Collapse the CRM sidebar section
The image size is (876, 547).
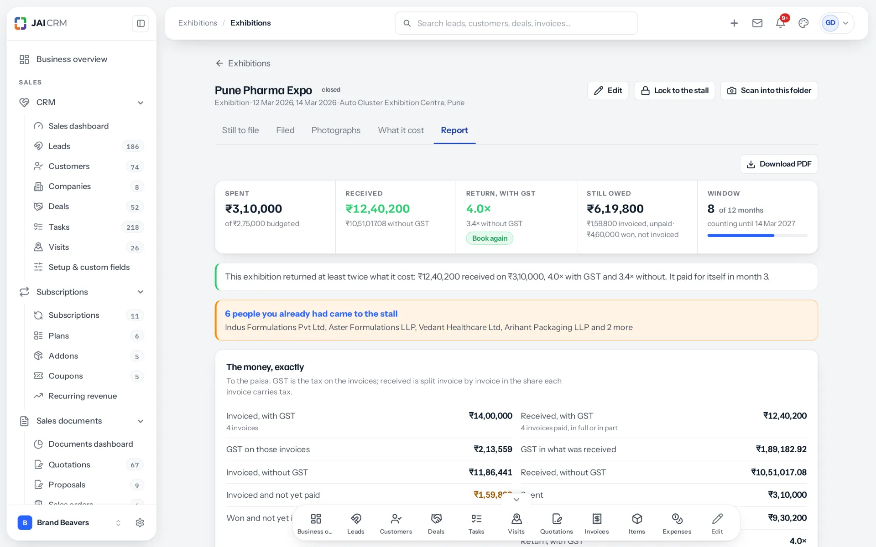pyautogui.click(x=141, y=103)
